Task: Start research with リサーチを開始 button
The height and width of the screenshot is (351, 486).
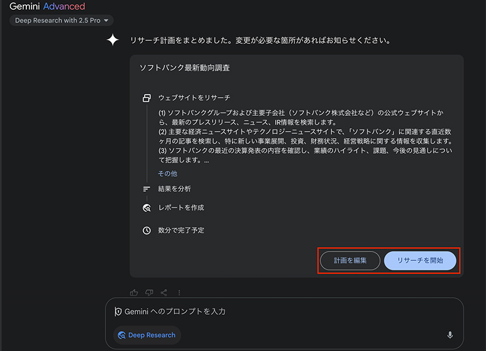Action: pyautogui.click(x=420, y=260)
